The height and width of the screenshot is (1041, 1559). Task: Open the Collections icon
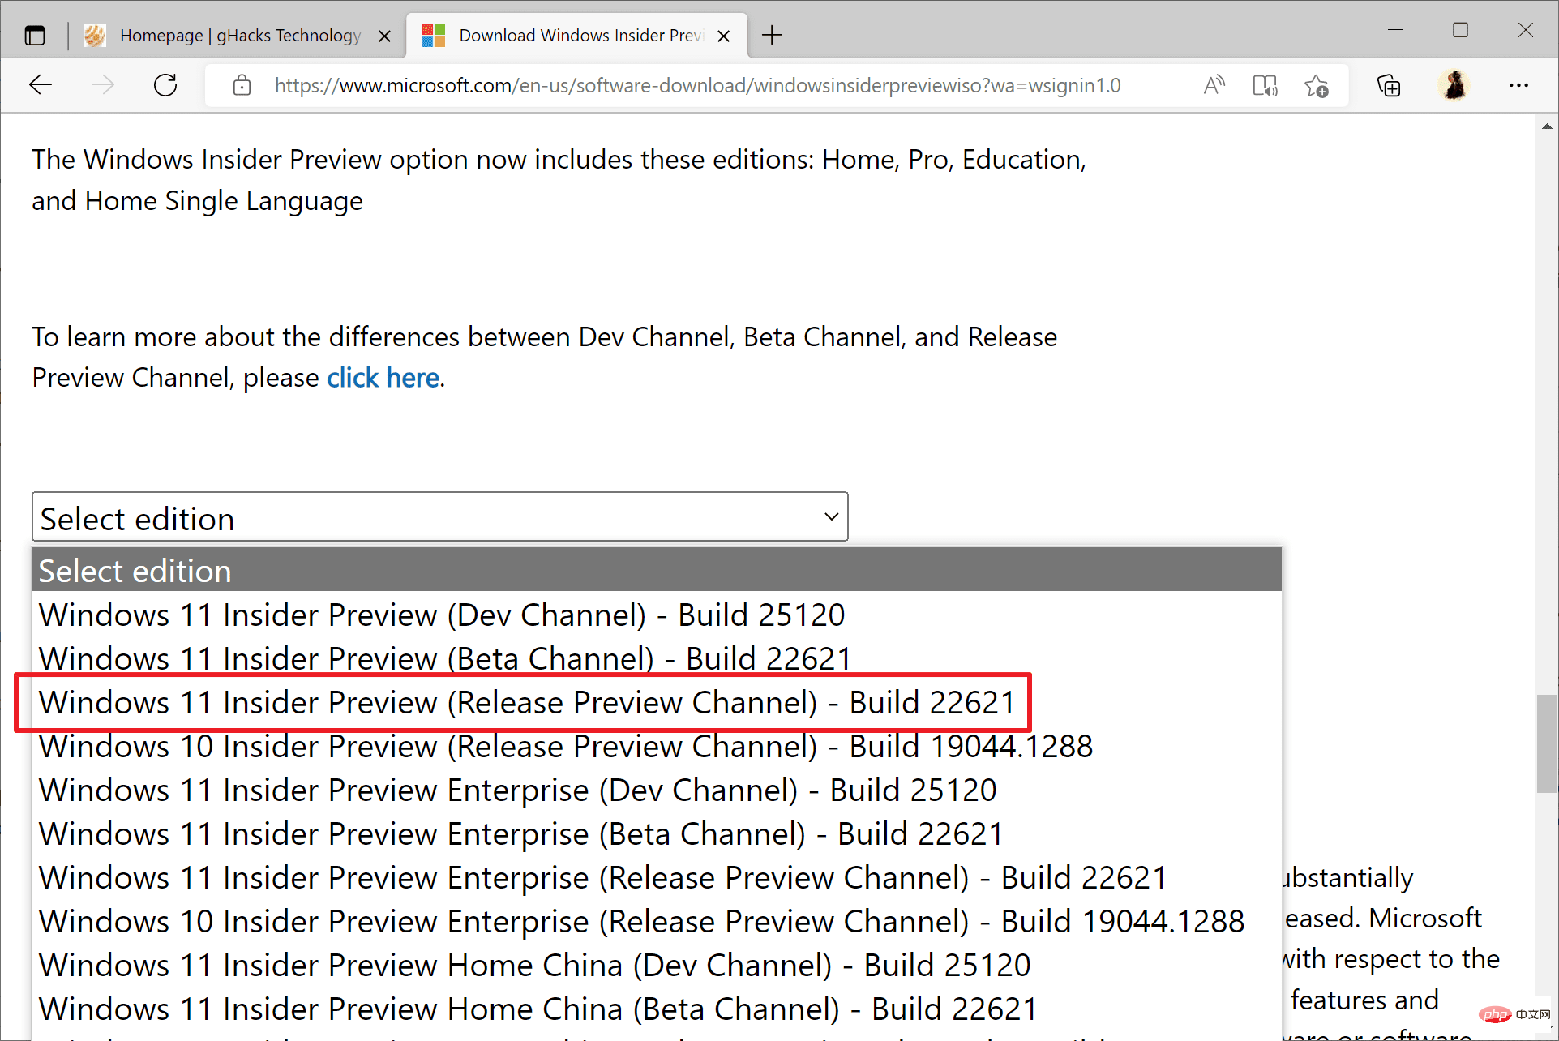tap(1389, 85)
